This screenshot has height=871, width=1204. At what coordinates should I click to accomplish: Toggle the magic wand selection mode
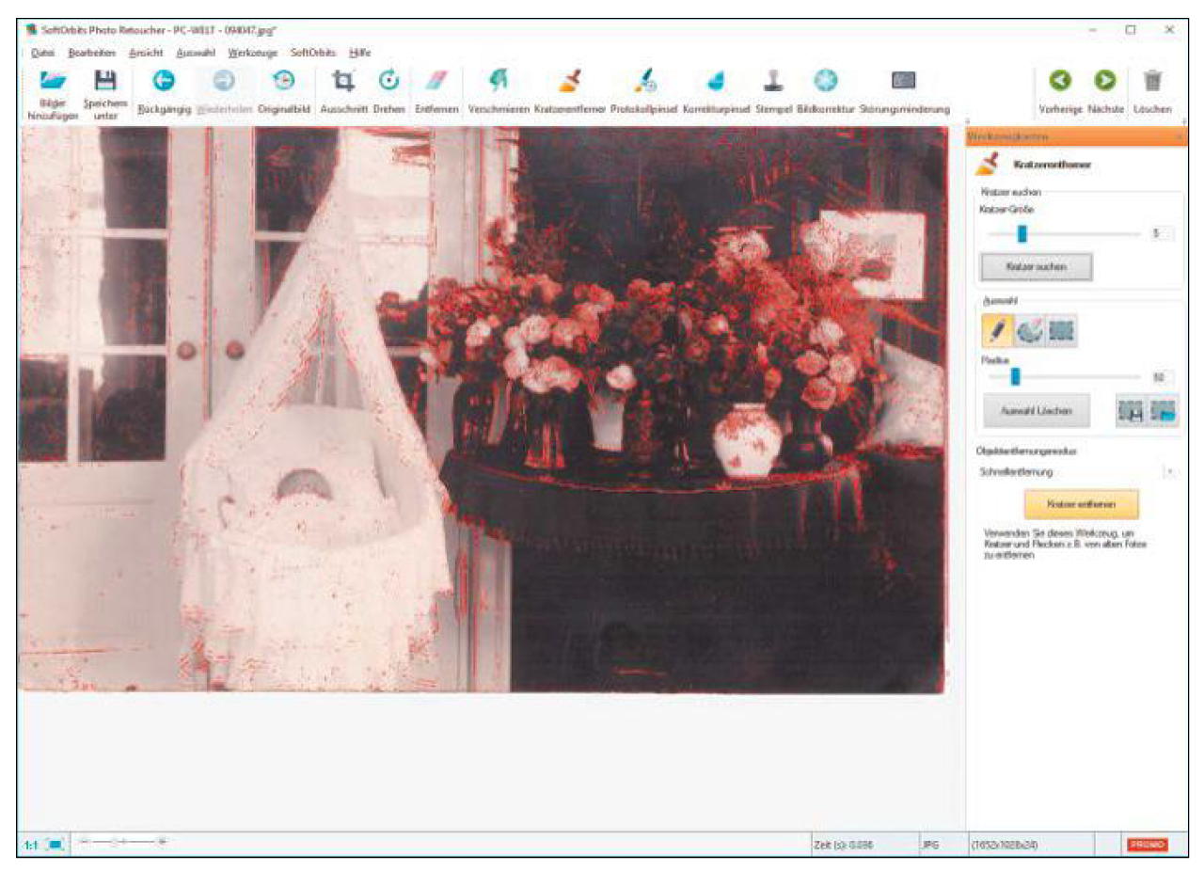1029,331
